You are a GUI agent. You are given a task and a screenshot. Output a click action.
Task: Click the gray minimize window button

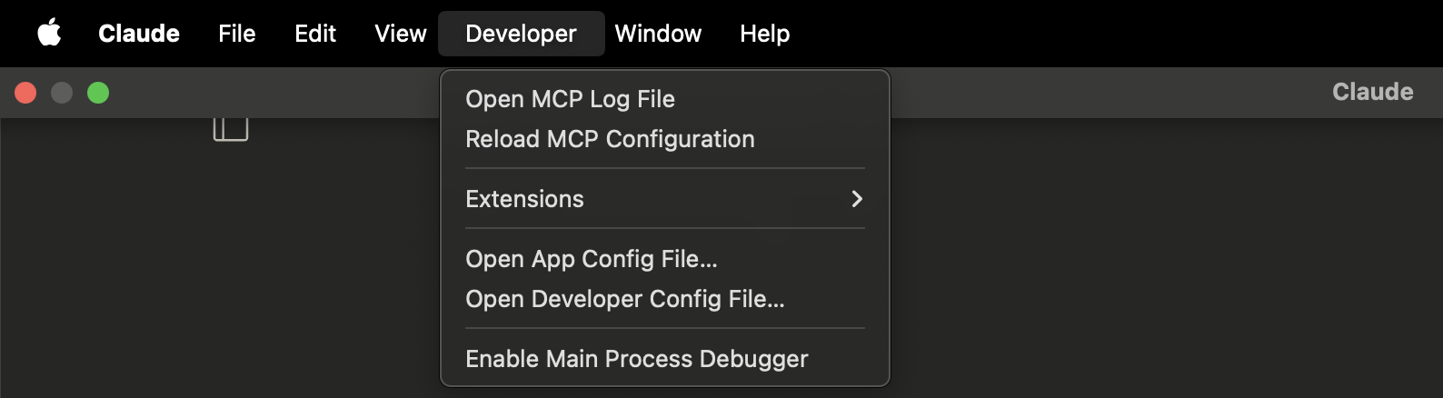pyautogui.click(x=62, y=93)
